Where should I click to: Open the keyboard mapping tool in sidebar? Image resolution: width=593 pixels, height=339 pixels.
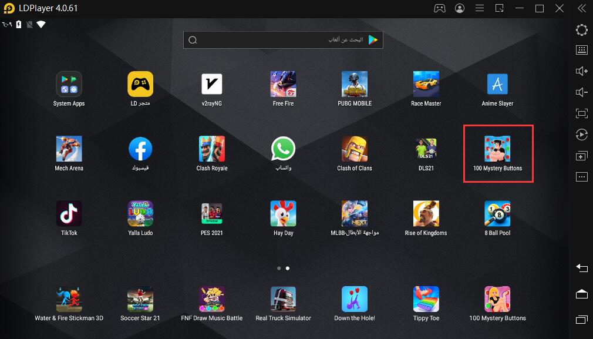tap(582, 50)
